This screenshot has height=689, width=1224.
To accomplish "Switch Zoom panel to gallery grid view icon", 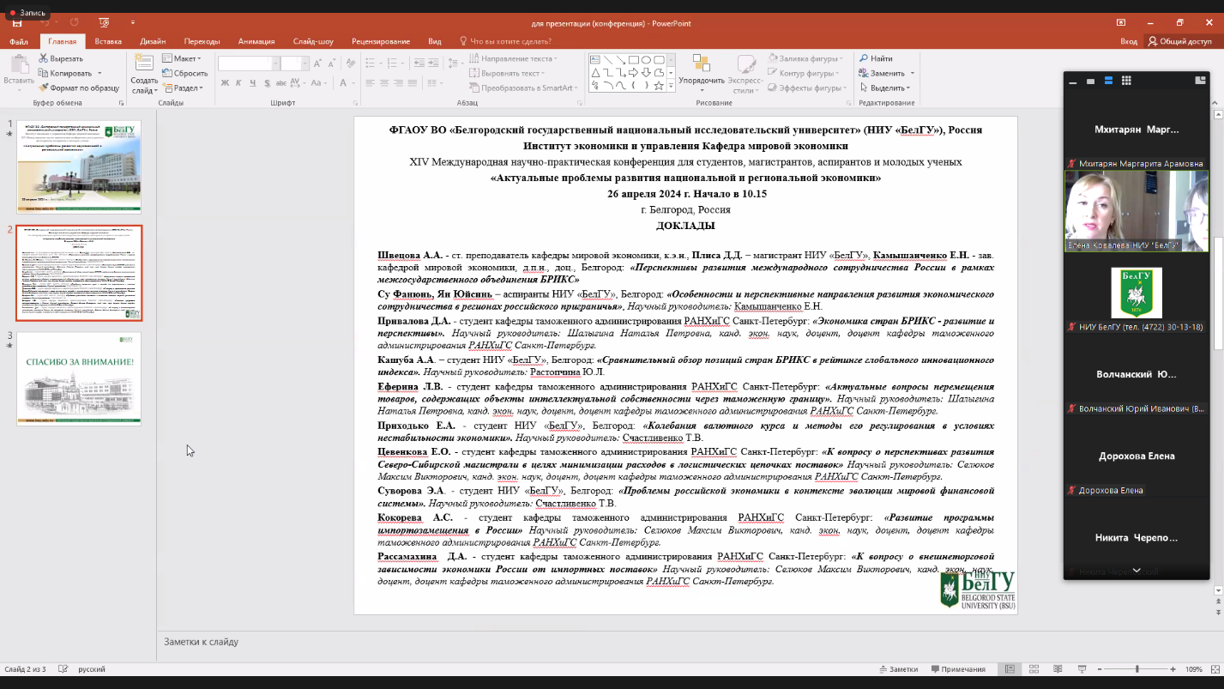I will click(1127, 81).
